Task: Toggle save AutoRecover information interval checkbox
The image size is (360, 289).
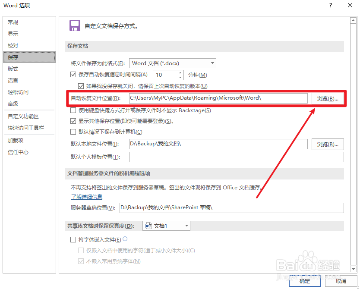Action: click(x=73, y=75)
